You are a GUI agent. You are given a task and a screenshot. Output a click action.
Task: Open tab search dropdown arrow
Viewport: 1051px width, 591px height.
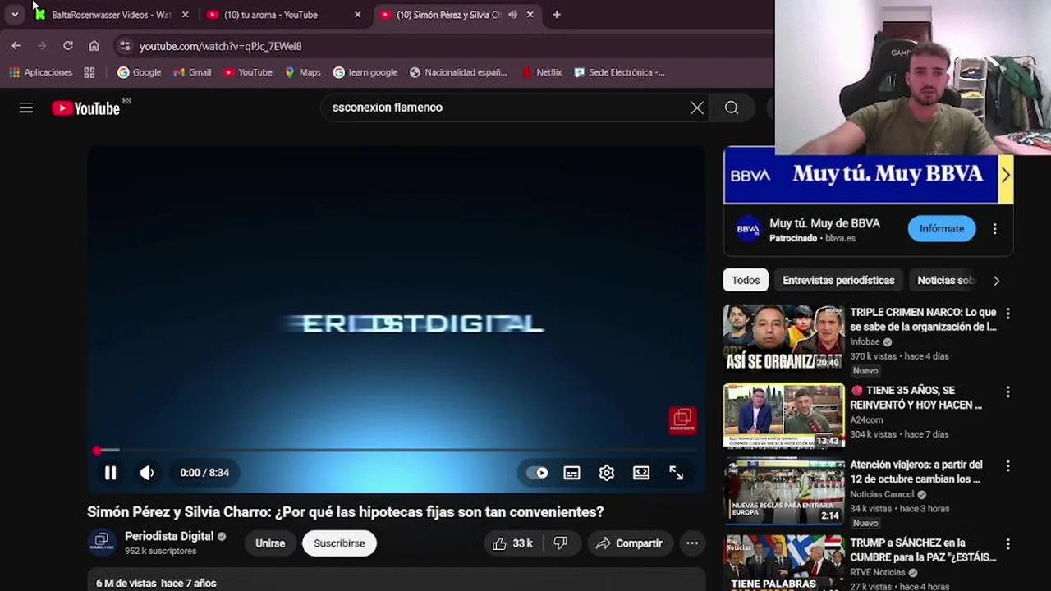coord(15,15)
